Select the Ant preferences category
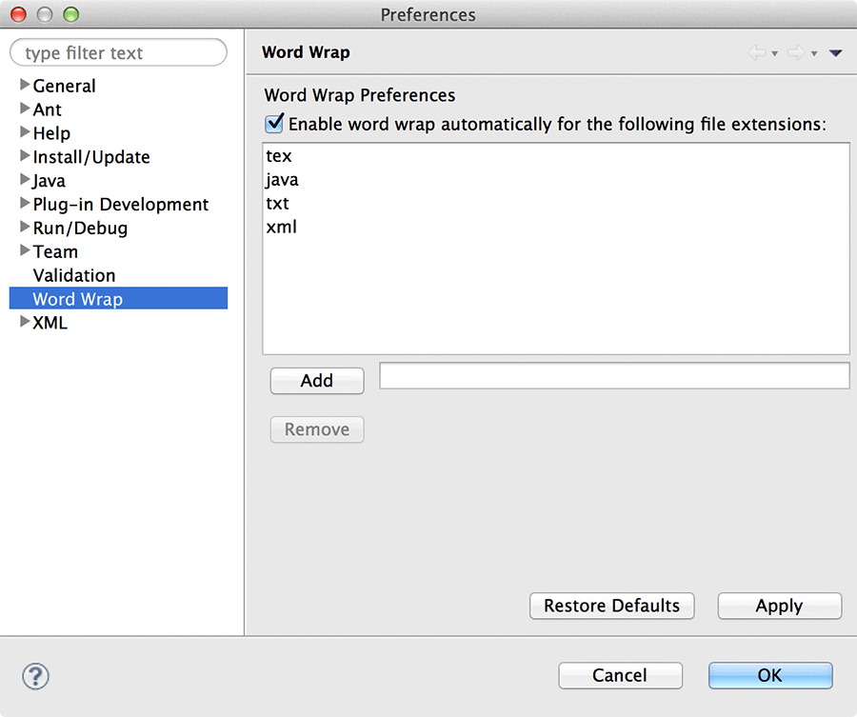Screen dimensions: 857x717 point(47,110)
